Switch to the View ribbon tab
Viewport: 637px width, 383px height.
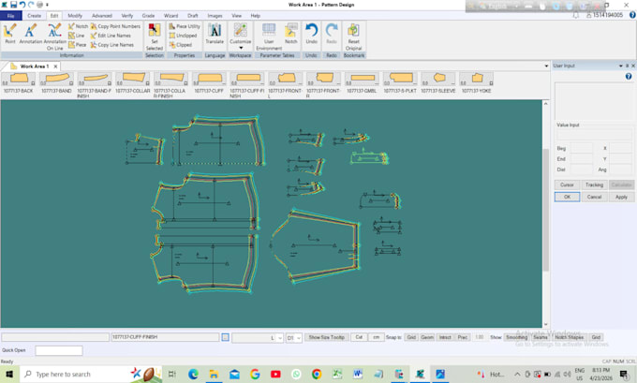click(x=236, y=15)
